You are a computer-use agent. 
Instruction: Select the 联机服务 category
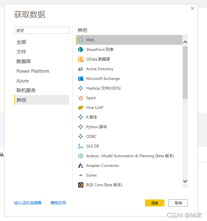42,90
